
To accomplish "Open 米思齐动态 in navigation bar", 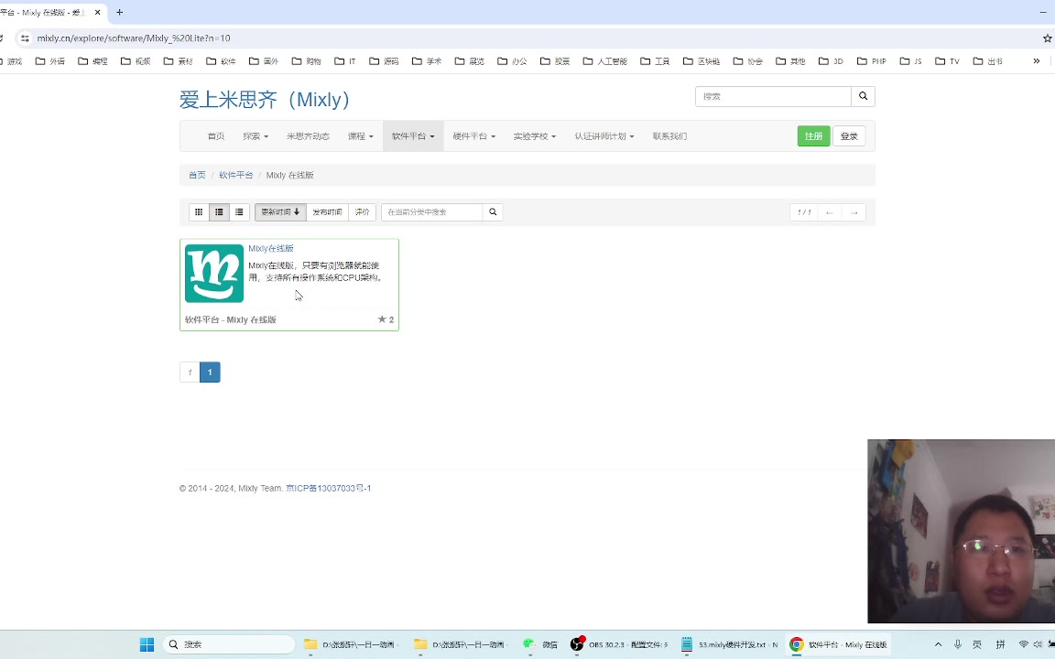I will [x=308, y=135].
